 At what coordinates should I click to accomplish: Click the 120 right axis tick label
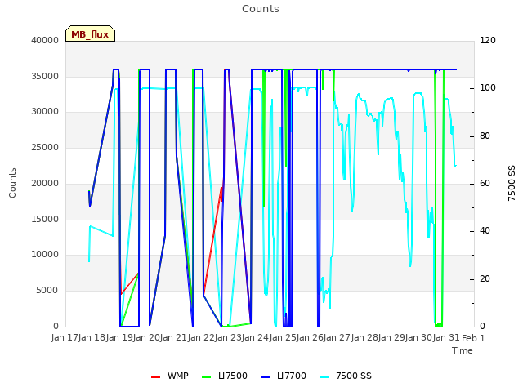488,40
